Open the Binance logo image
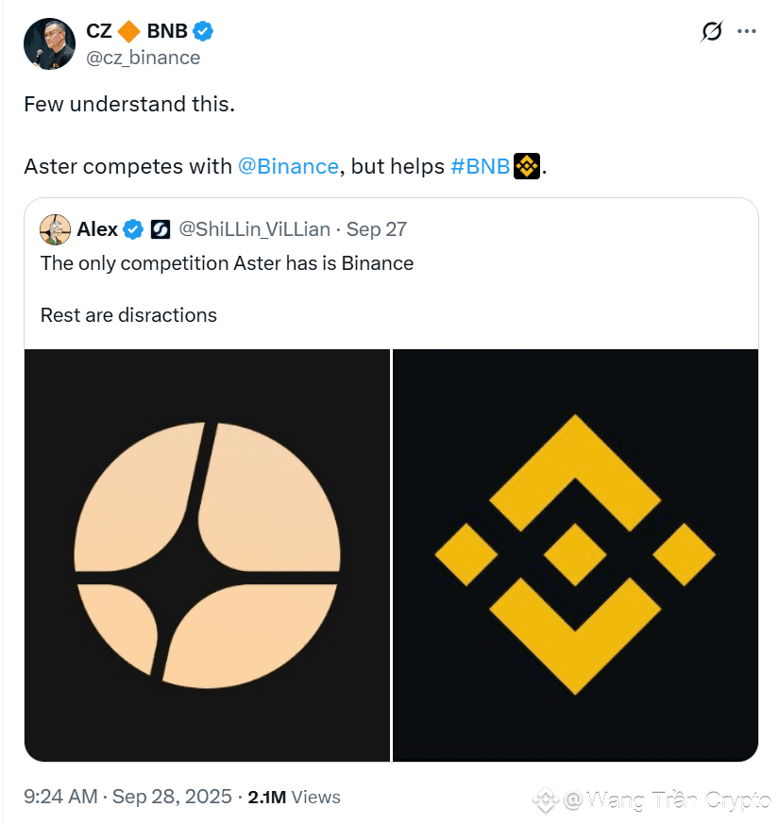This screenshot has width=779, height=824. click(x=575, y=555)
